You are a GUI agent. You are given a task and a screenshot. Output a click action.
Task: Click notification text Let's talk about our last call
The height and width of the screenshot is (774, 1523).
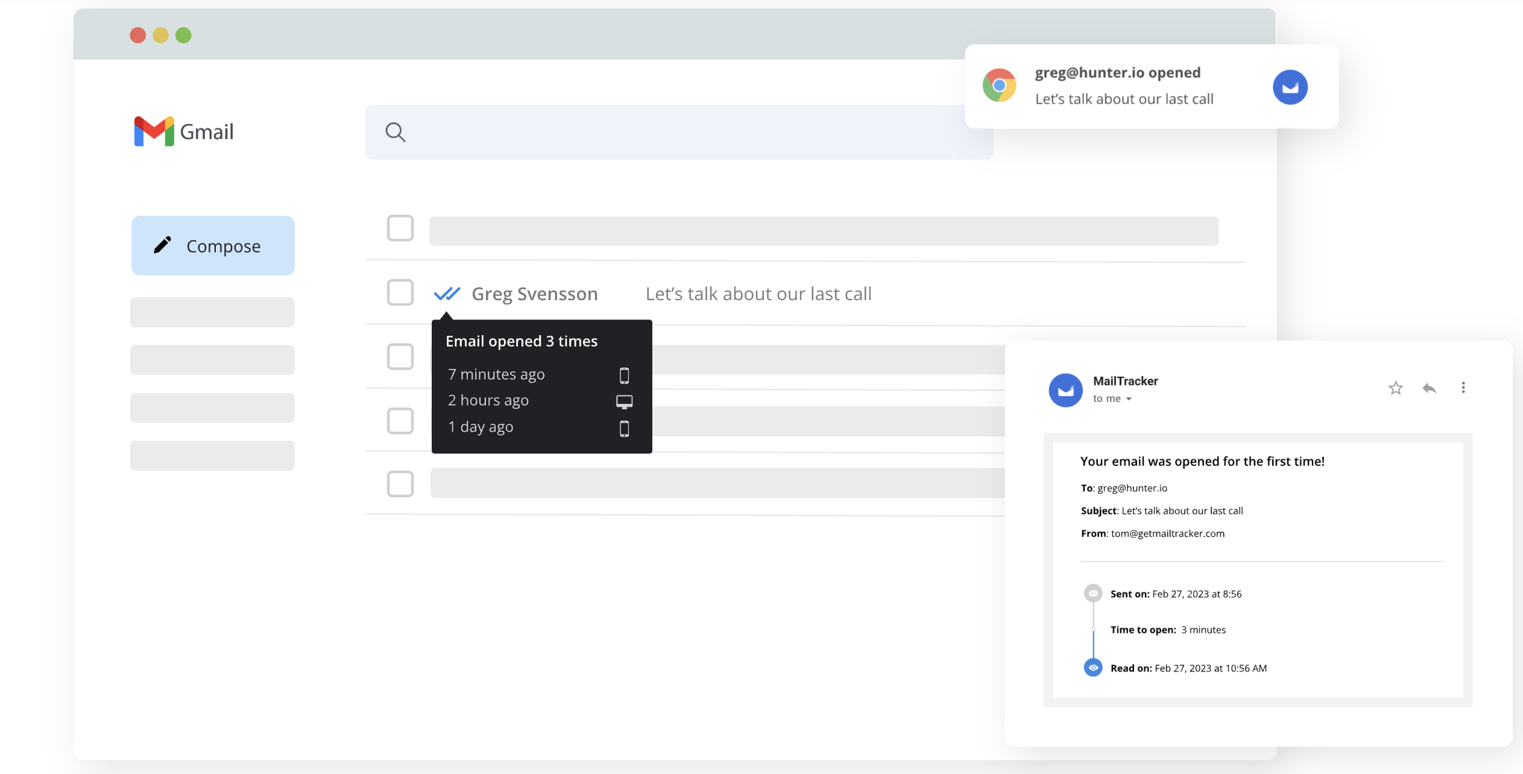(1124, 99)
